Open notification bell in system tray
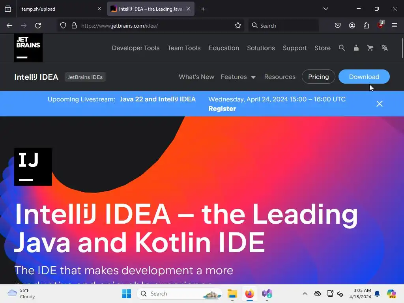 [x=377, y=294]
